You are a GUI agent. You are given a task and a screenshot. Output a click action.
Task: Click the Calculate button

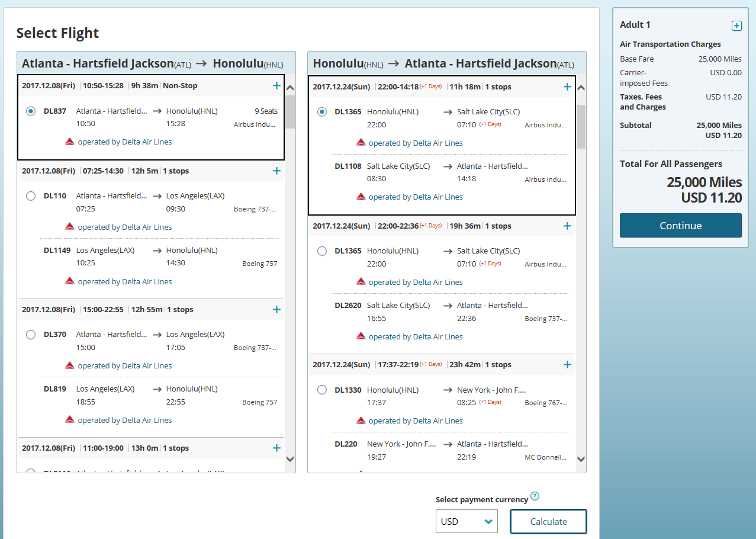(x=548, y=521)
